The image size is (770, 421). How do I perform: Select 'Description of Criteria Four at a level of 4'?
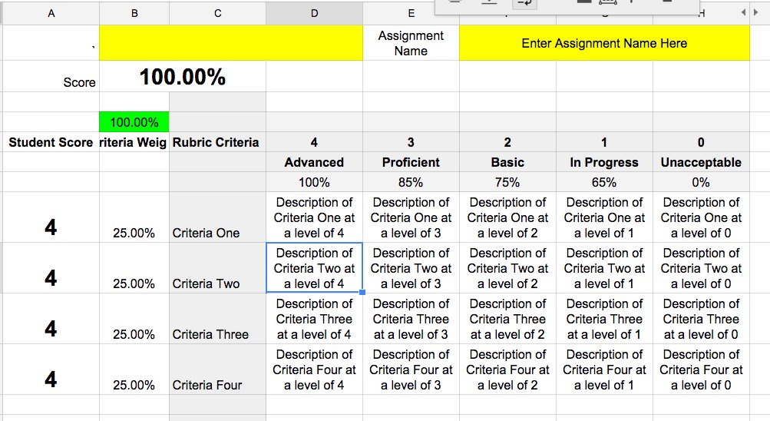(314, 369)
